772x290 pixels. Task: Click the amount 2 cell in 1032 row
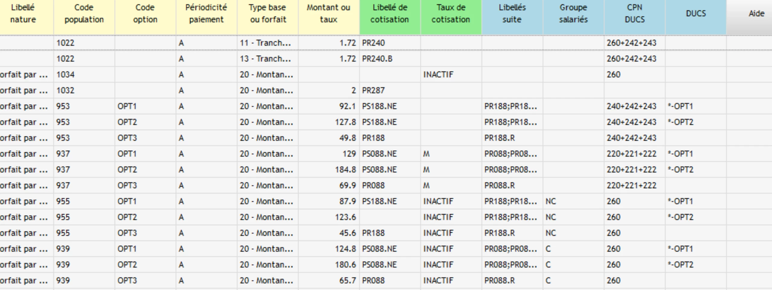(x=329, y=90)
